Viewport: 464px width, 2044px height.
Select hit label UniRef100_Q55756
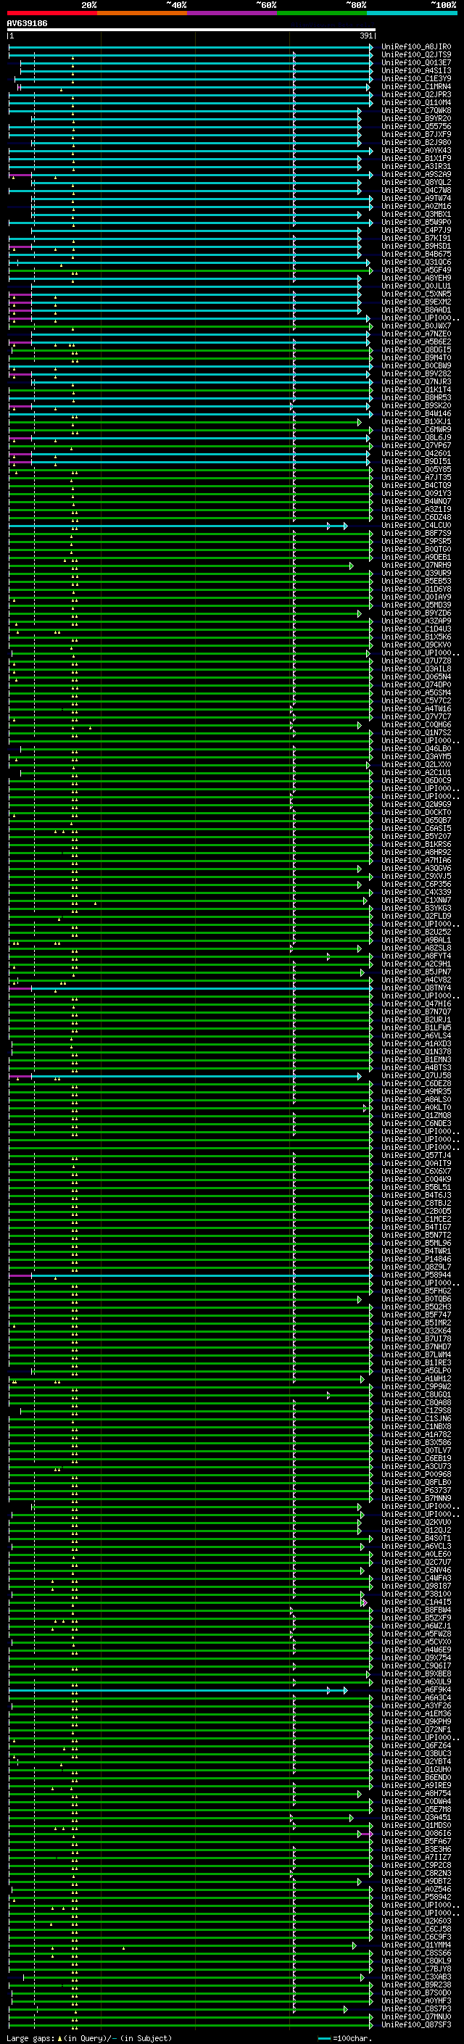click(415, 126)
